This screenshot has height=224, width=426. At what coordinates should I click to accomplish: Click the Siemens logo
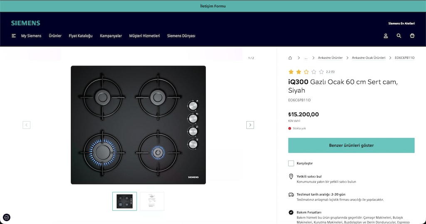point(25,23)
